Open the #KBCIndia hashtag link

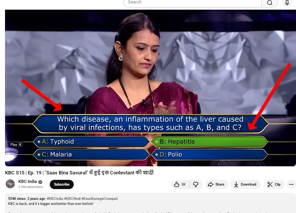pos(55,199)
